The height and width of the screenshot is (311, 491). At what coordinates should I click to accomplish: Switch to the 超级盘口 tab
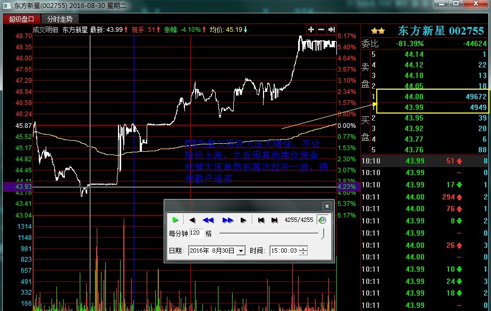21,19
